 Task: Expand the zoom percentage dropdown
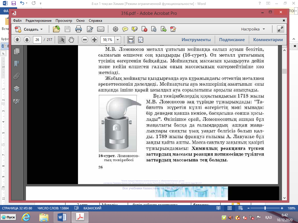pos(118,40)
